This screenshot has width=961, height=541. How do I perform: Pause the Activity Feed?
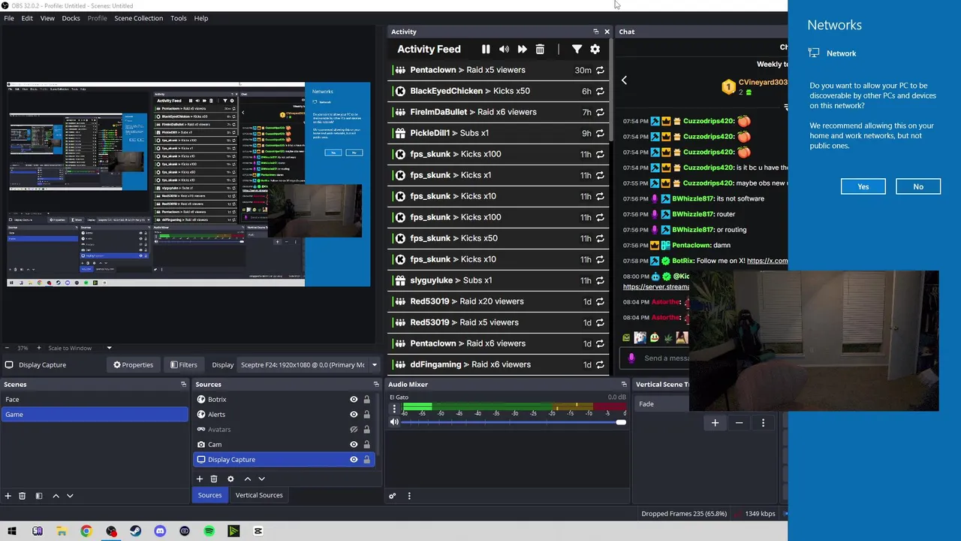coord(486,49)
